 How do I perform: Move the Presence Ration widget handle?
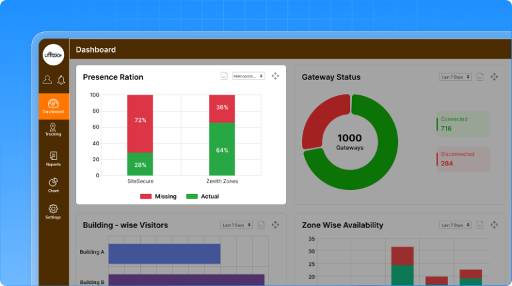(275, 77)
